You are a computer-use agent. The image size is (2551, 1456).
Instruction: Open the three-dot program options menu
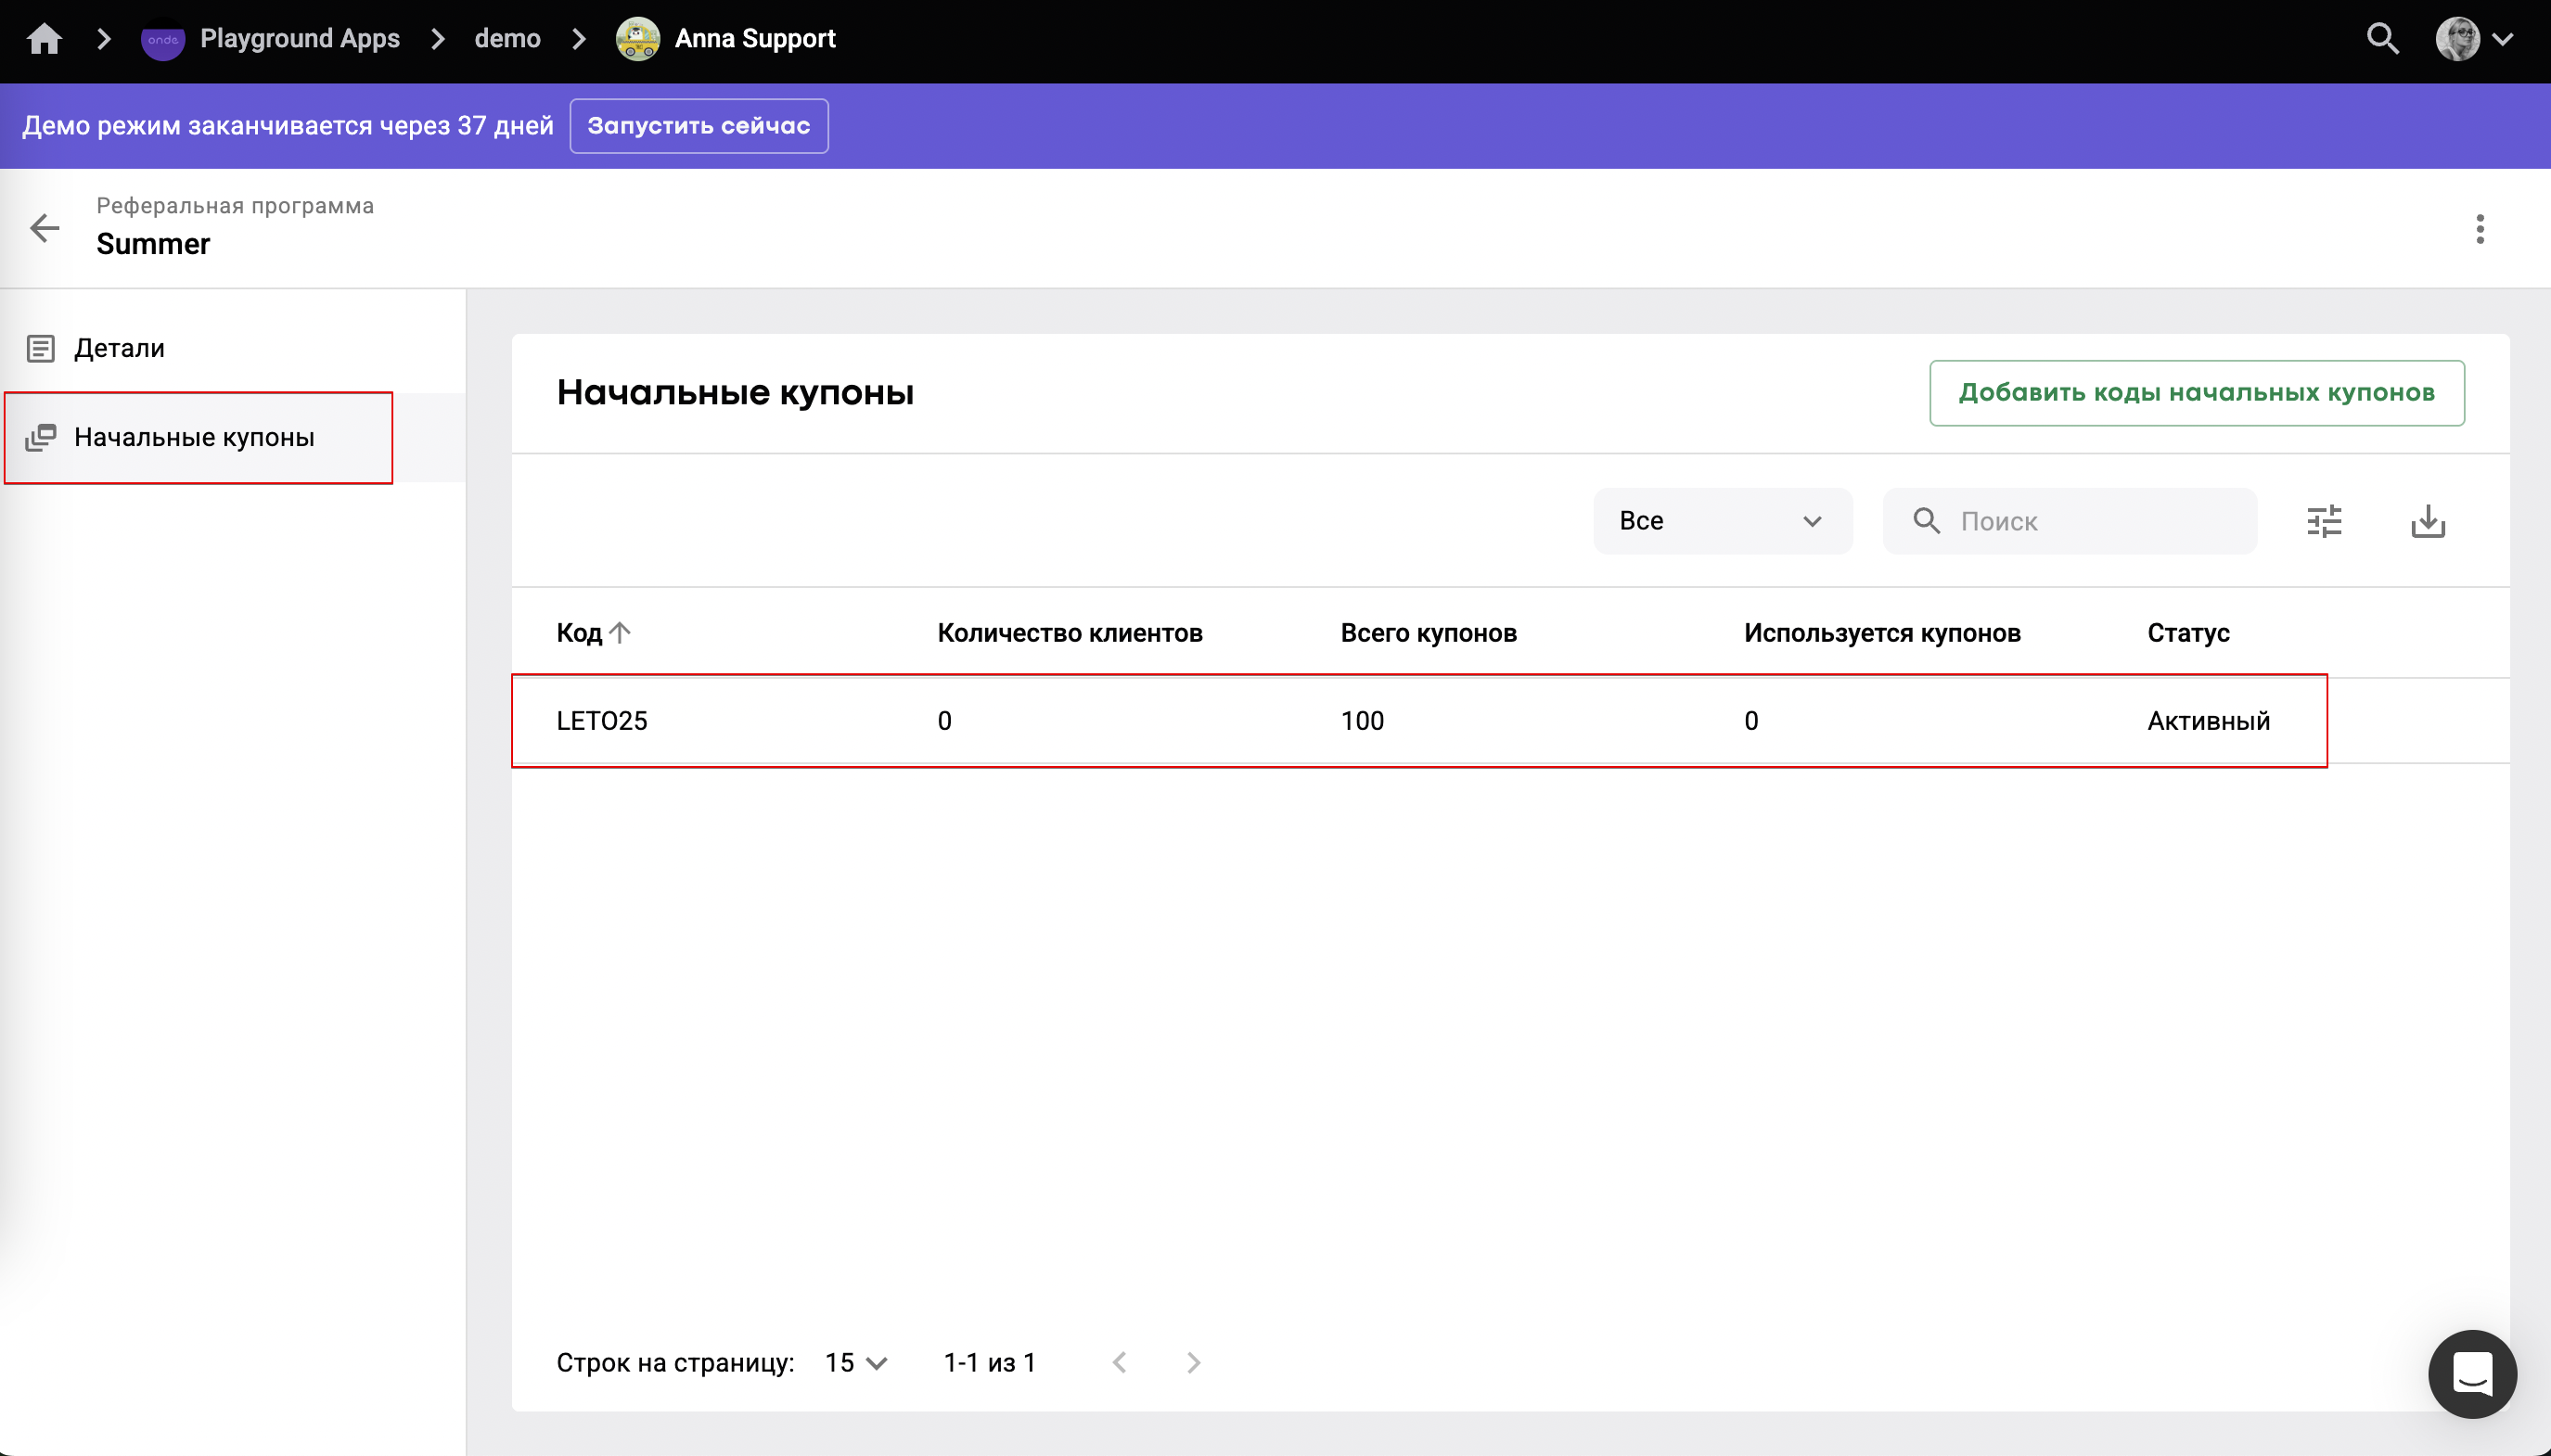tap(2479, 229)
